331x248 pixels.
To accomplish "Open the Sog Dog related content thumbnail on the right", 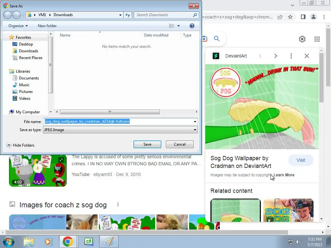I will coord(288,210).
